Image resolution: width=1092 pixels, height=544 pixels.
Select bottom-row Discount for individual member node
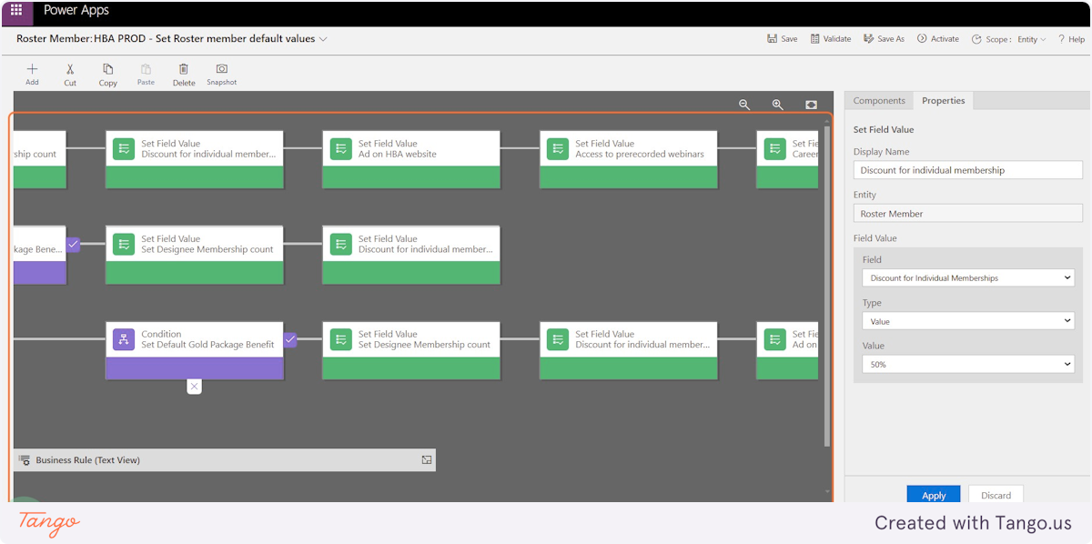[628, 350]
